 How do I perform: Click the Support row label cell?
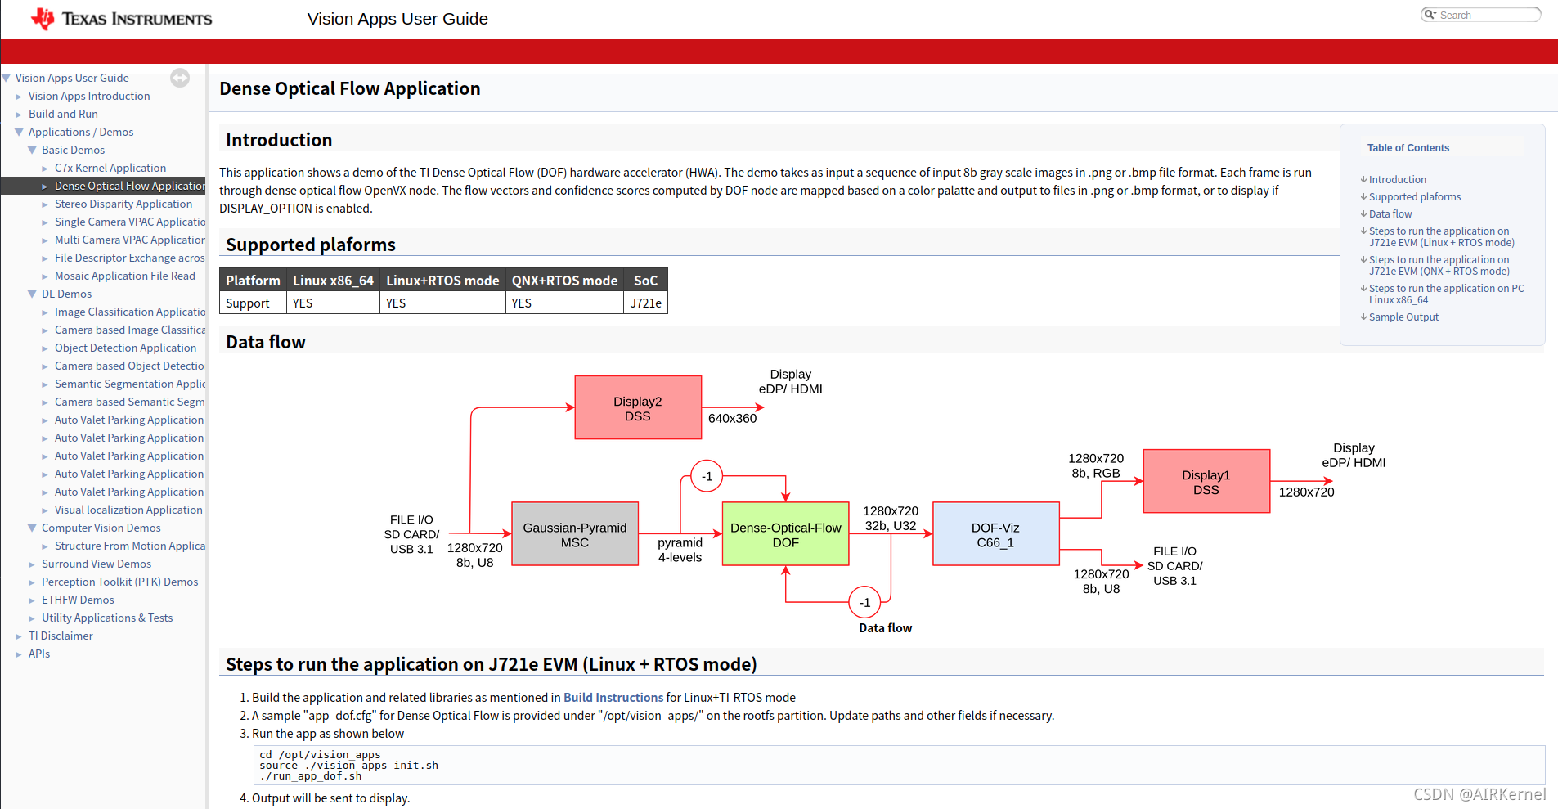pos(253,303)
